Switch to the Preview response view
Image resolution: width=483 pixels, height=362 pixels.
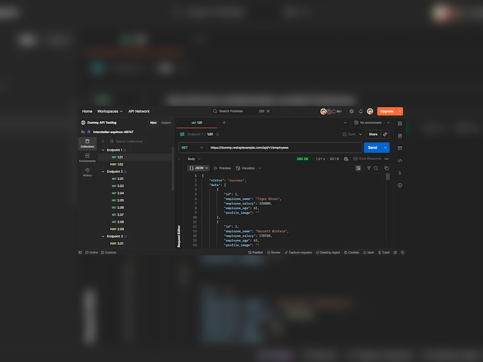222,168
